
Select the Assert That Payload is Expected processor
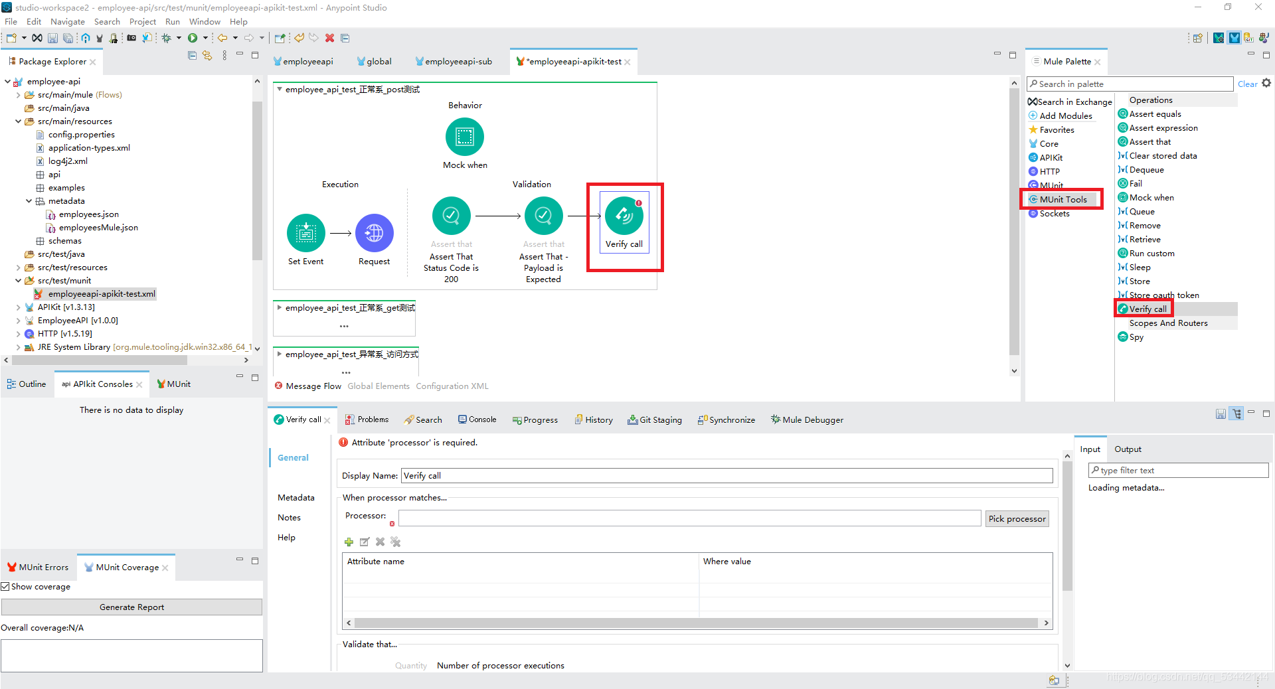coord(543,216)
